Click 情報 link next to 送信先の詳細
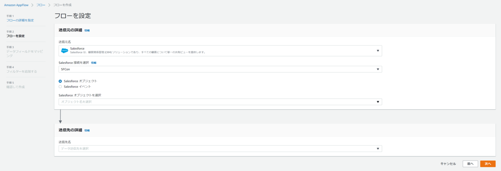 (x=87, y=130)
